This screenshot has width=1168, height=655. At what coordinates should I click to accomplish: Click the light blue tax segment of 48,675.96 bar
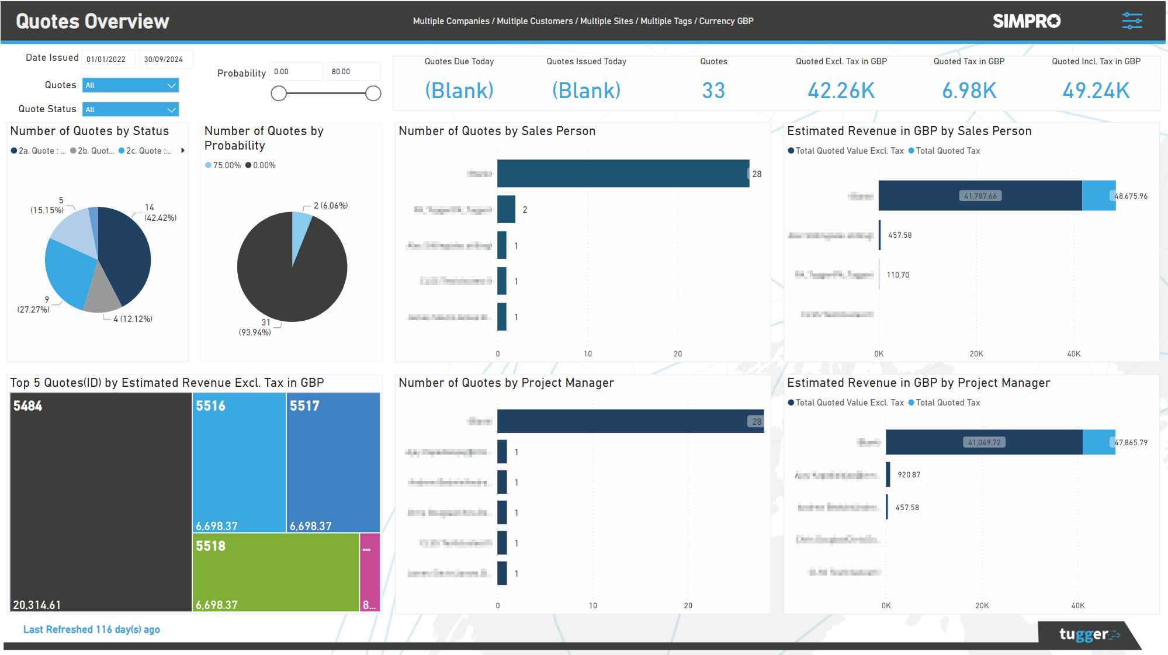[1098, 196]
